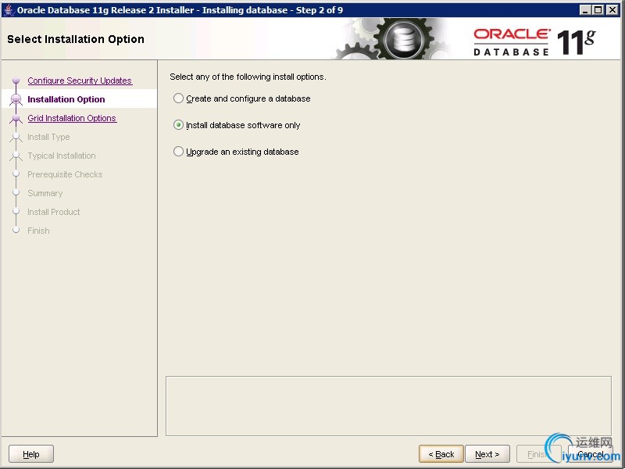
Task: Click the Help button
Action: [31, 454]
